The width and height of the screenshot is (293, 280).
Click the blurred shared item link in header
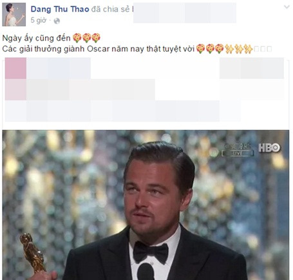185,13
